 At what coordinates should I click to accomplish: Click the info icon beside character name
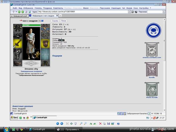tap(43, 21)
